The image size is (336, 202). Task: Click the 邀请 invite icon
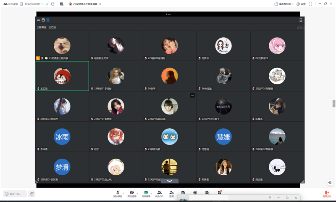coord(171,193)
